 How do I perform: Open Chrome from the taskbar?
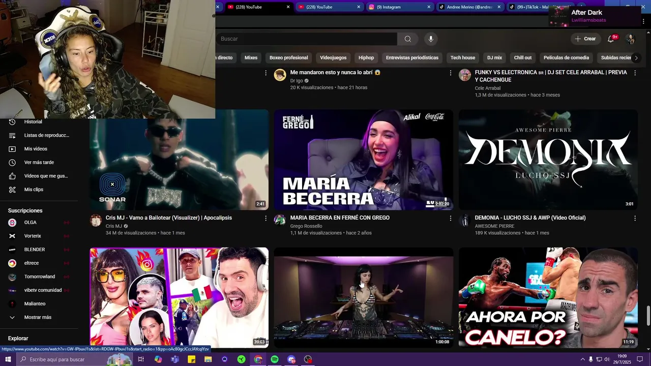[258, 359]
